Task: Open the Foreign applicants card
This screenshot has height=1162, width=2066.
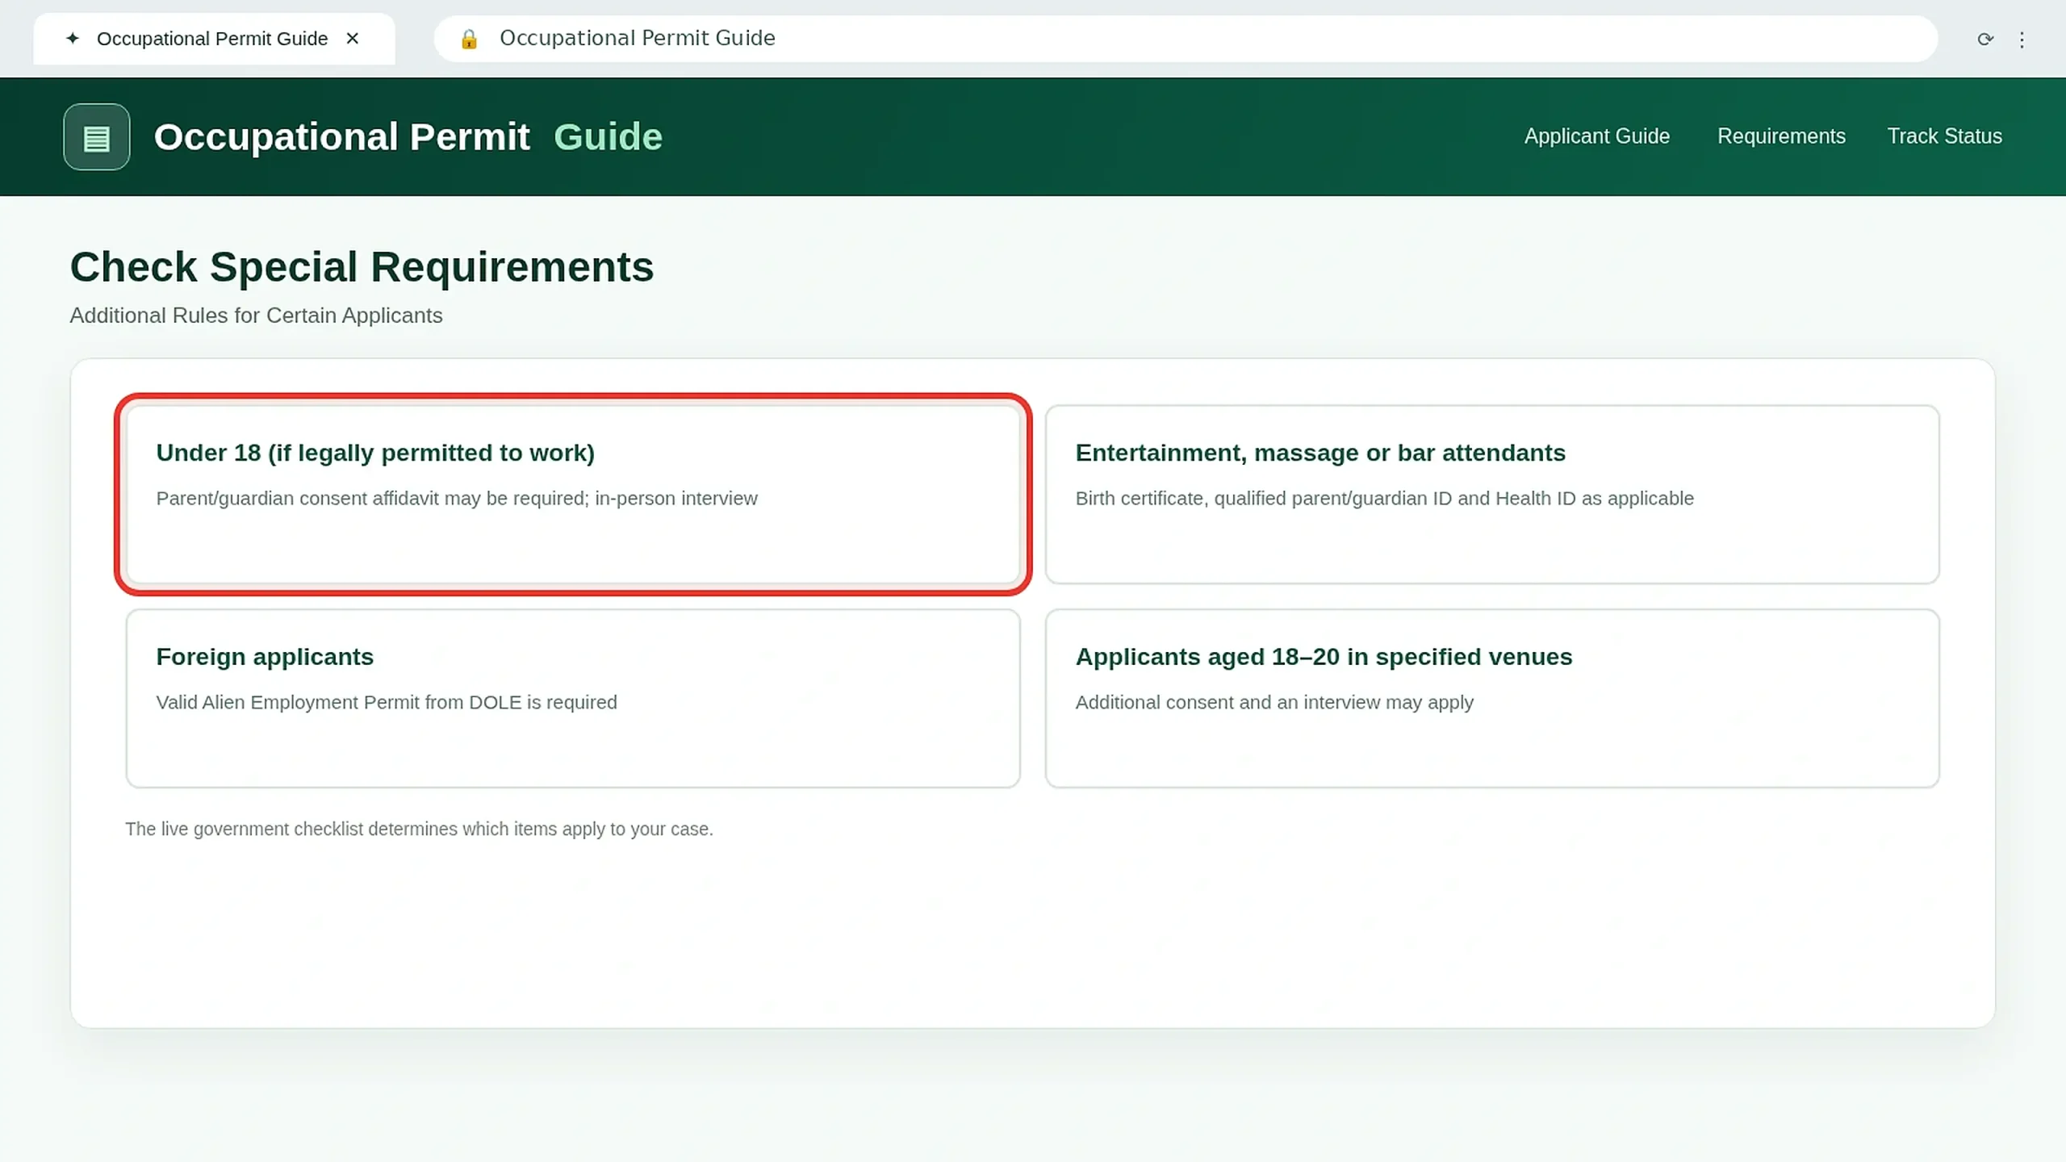Action: pos(573,698)
